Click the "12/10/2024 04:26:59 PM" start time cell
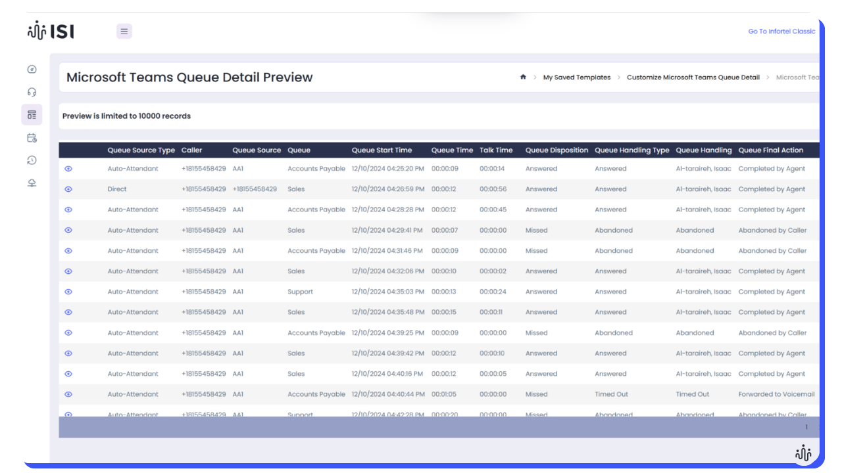 (x=388, y=189)
